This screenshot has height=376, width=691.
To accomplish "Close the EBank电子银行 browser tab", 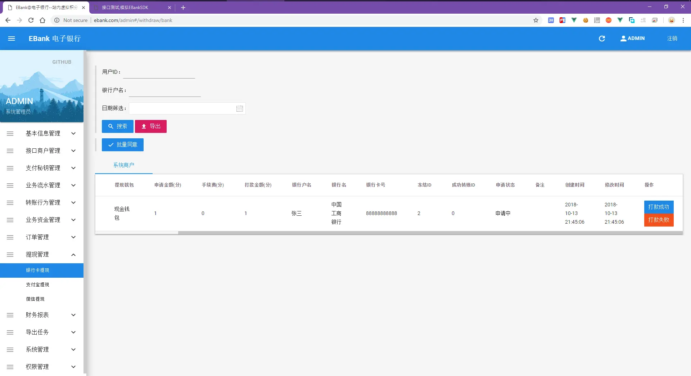I will tap(83, 8).
